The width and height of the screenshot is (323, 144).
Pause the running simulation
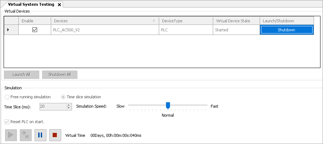click(x=40, y=135)
